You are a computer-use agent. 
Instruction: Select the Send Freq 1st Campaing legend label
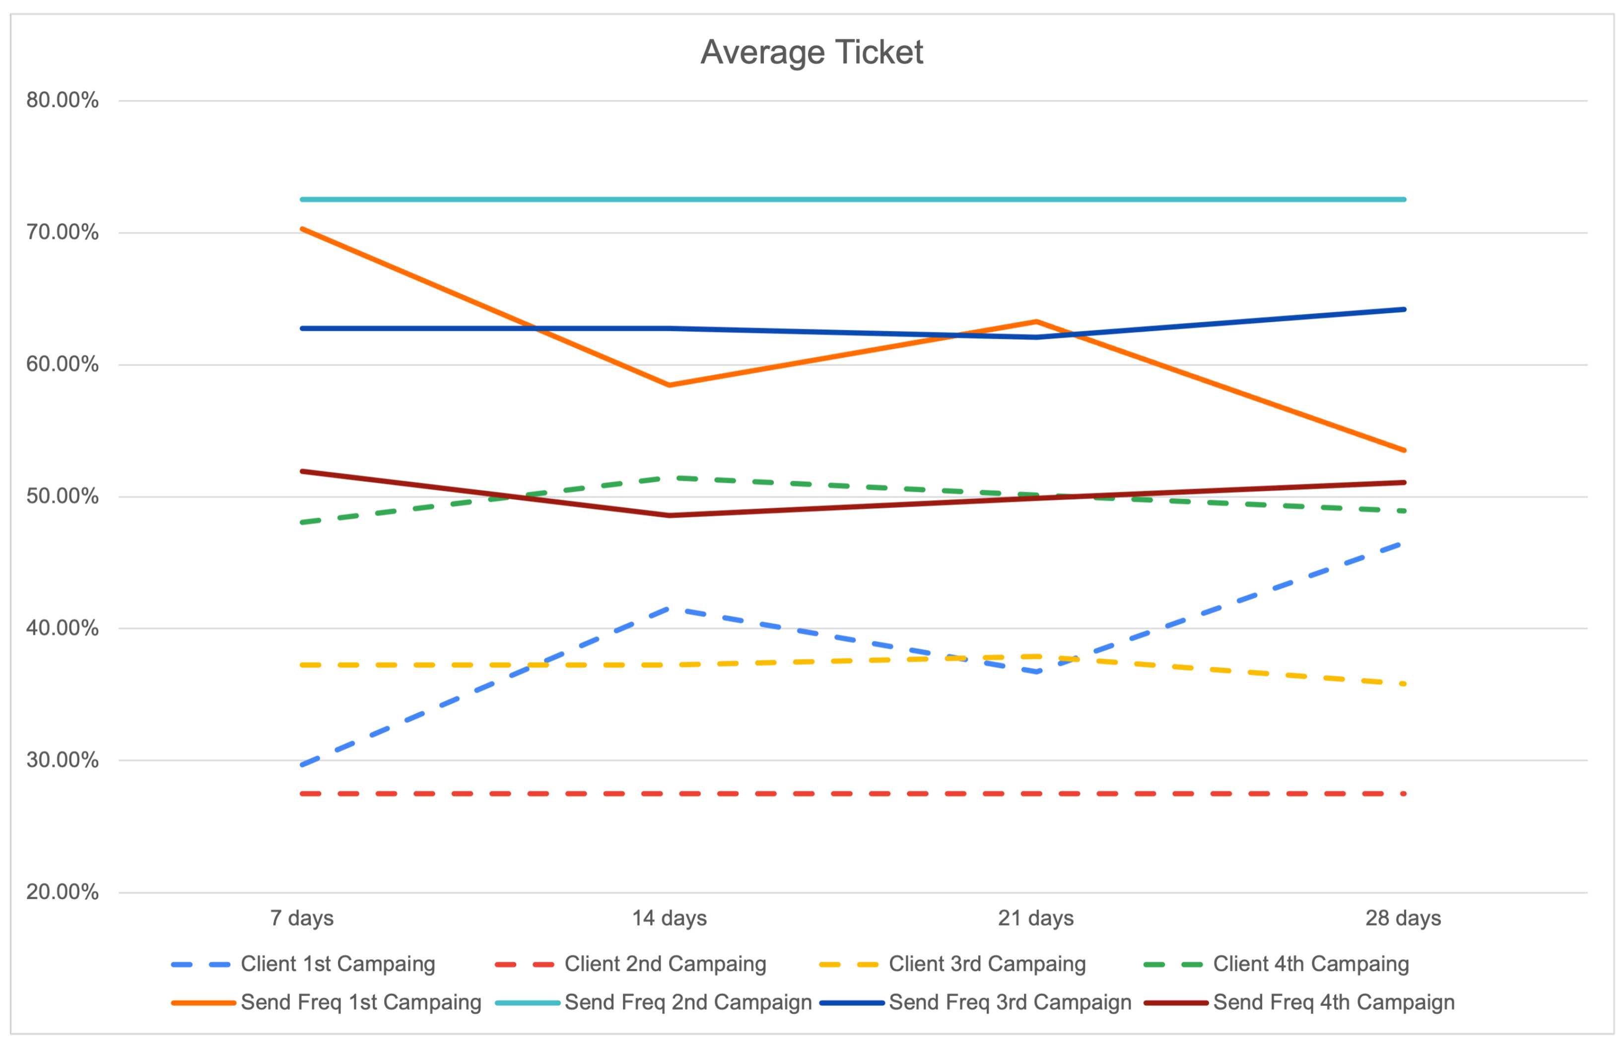360,1002
